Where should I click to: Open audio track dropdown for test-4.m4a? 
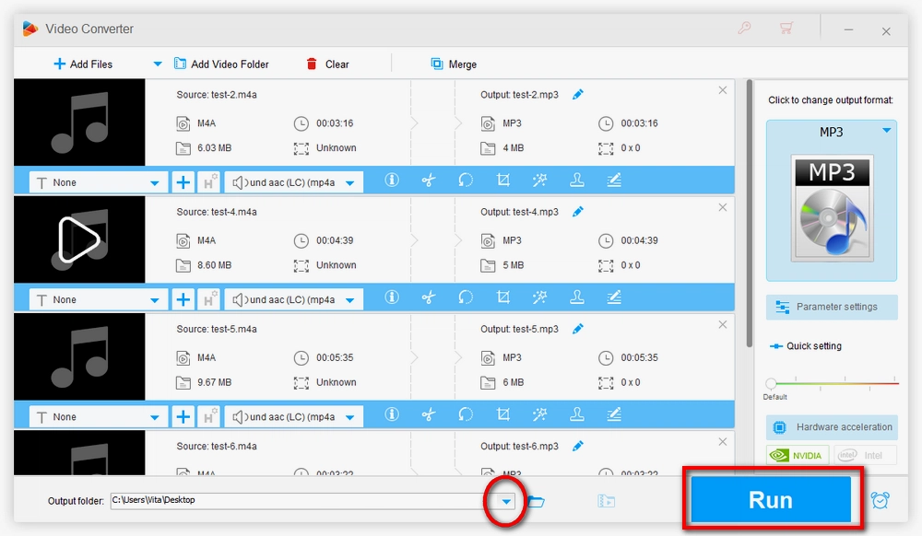(x=294, y=300)
